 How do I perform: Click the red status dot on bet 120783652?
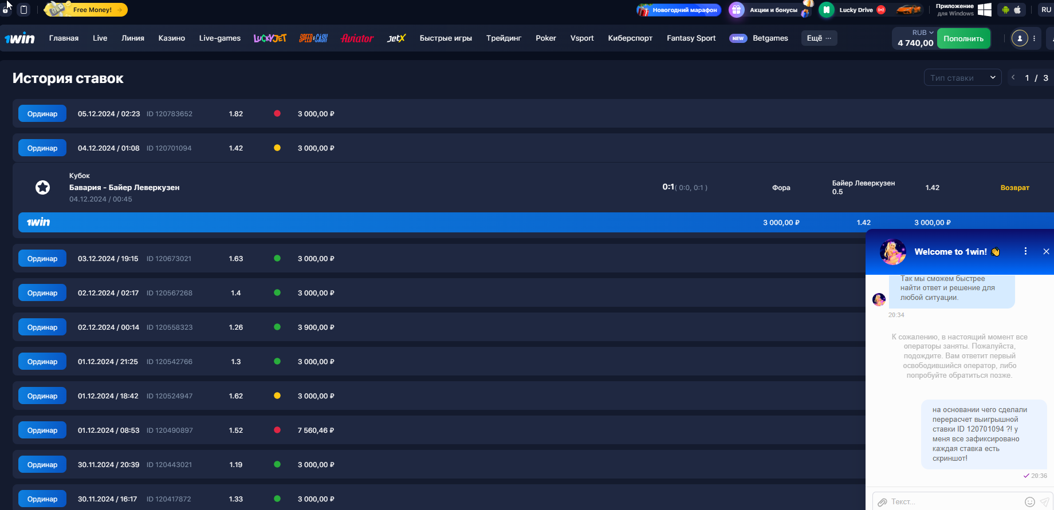point(277,113)
